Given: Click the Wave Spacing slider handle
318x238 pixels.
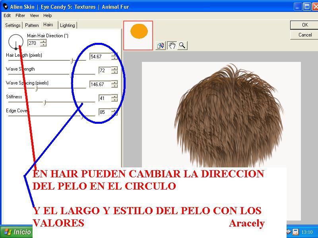Looking at the screenshot, I should (36, 88).
